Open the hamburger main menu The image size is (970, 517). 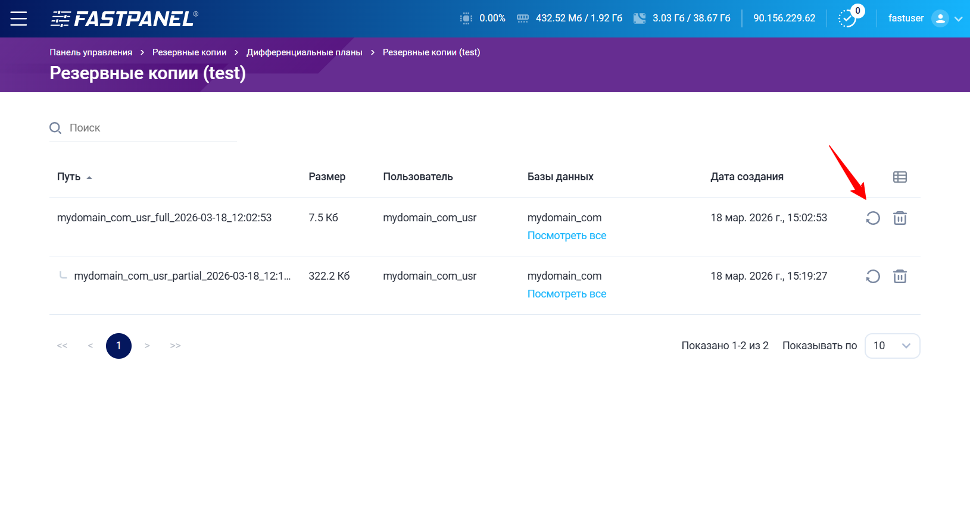(x=18, y=18)
